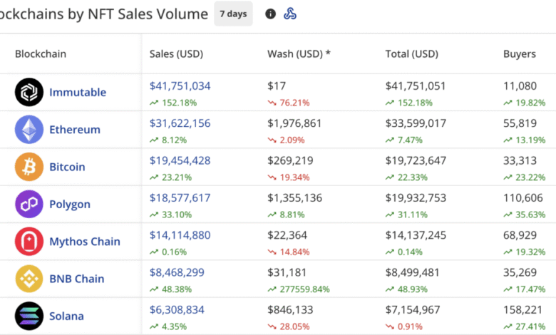
Task: Open the Ethereum blockchain link
Action: 75,130
